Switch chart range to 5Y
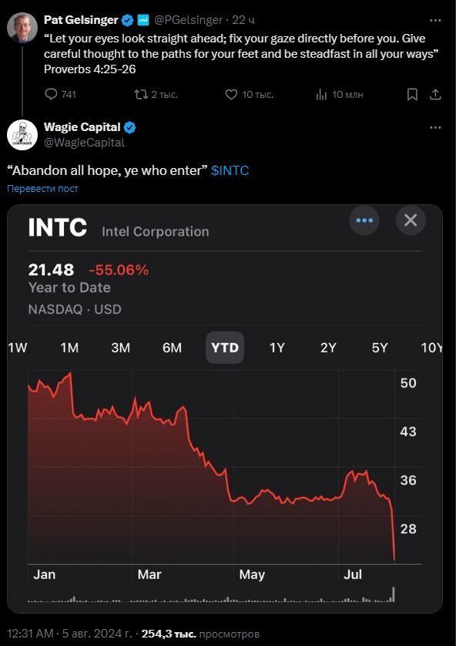The height and width of the screenshot is (646, 456). pos(380,348)
